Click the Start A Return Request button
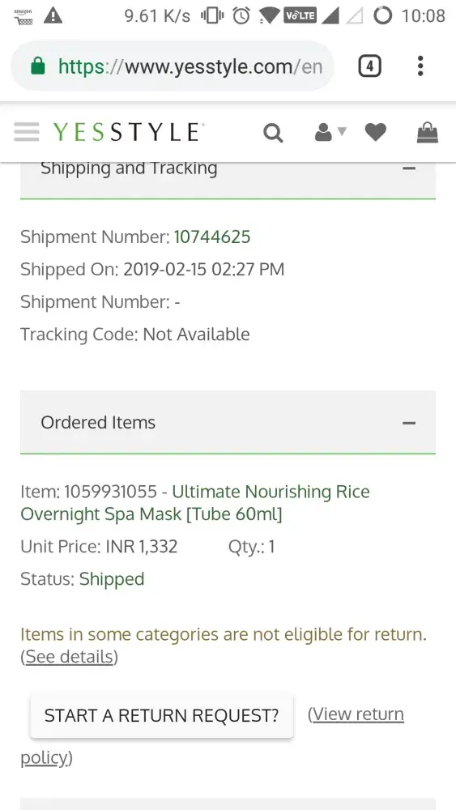Image resolution: width=456 pixels, height=810 pixels. pos(162,715)
